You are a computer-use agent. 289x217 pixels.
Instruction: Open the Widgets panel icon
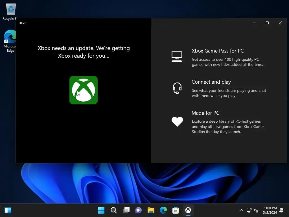tap(8, 210)
